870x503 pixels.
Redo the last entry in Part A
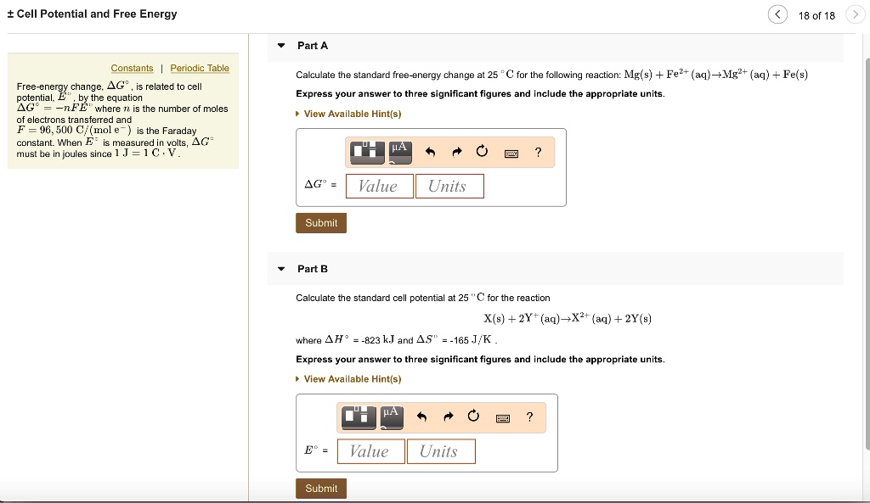click(x=456, y=152)
